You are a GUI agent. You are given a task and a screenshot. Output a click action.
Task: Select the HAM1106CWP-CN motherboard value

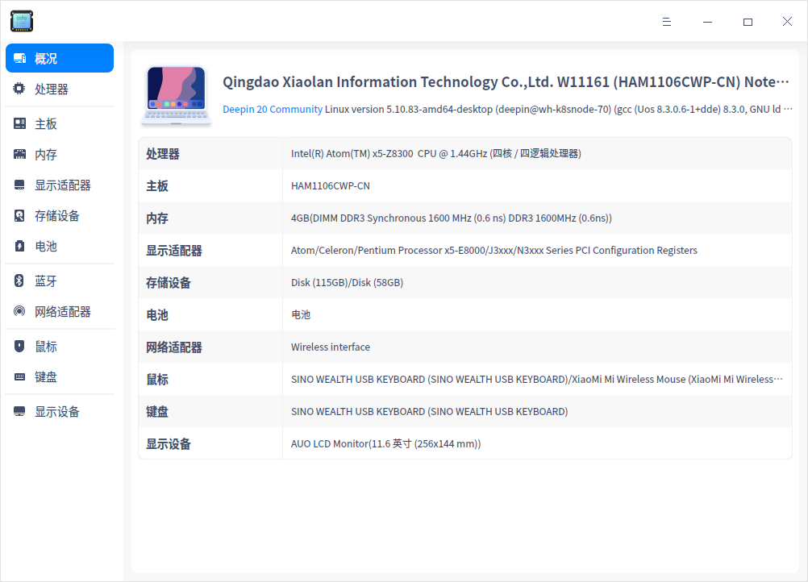tap(331, 186)
